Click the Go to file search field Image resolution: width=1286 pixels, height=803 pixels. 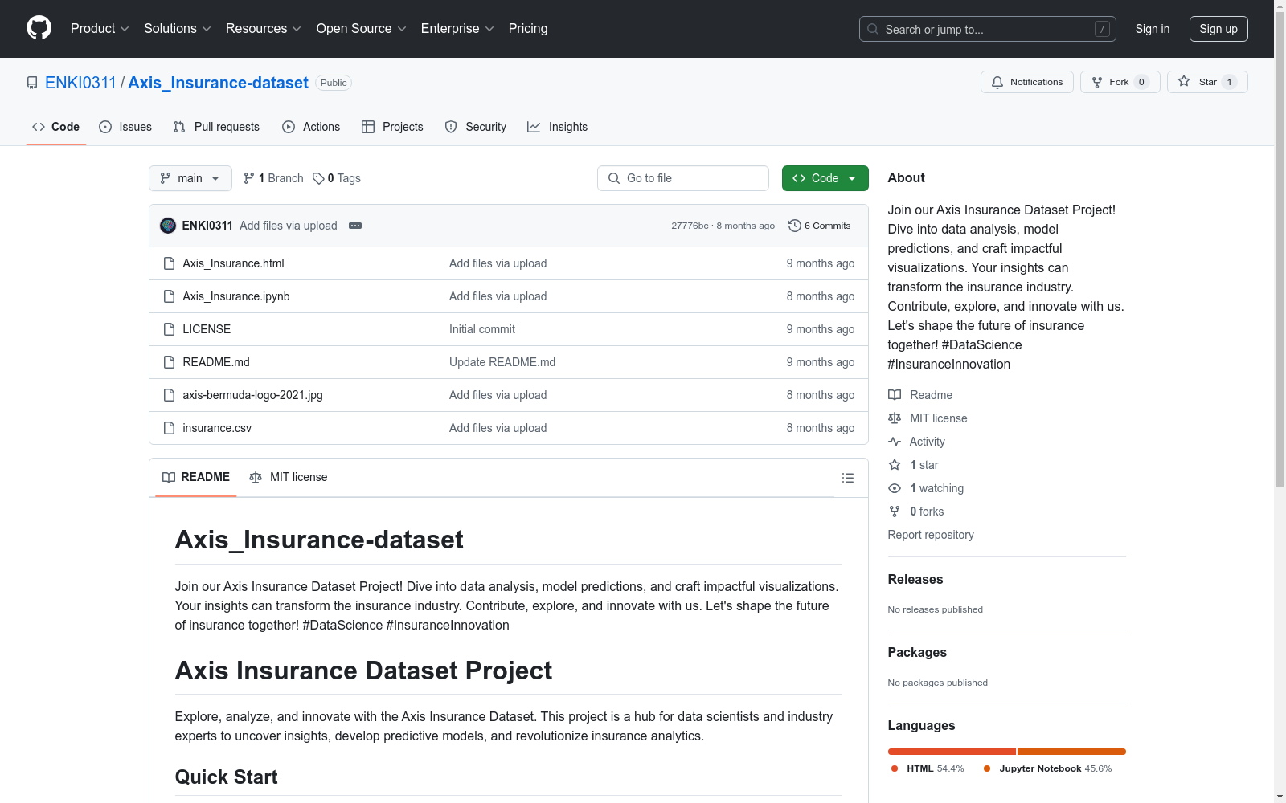coord(683,178)
